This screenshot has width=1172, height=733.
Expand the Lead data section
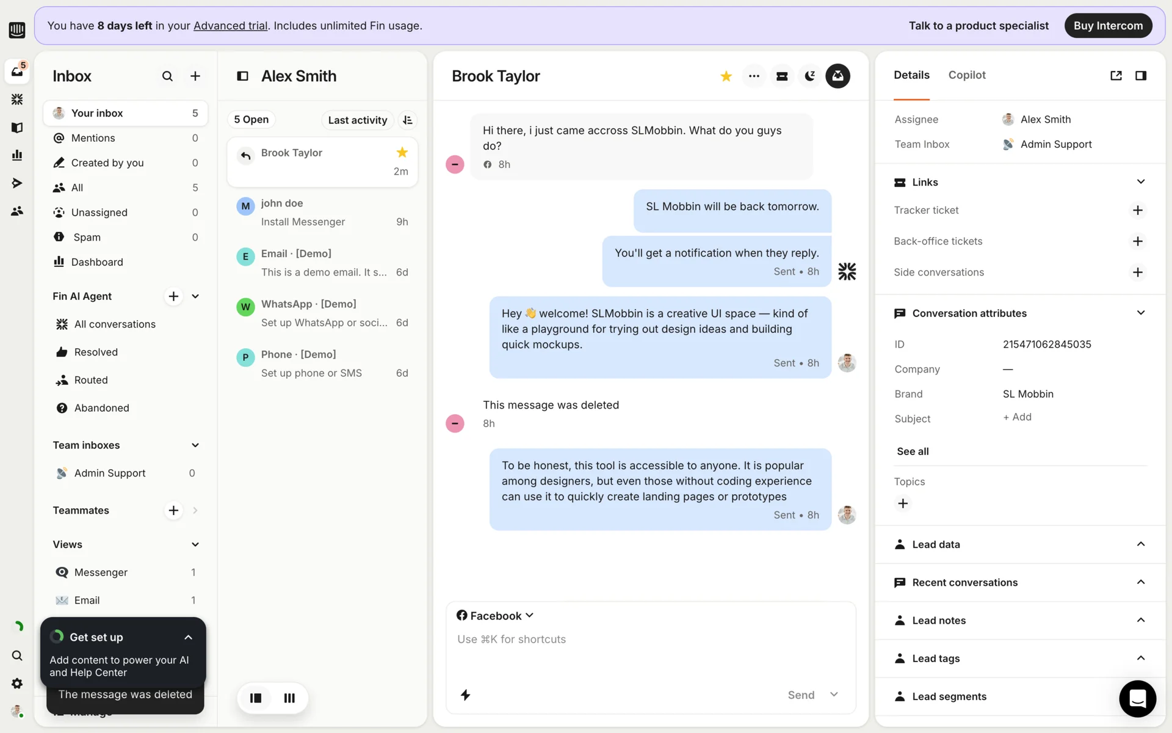[x=1140, y=544]
